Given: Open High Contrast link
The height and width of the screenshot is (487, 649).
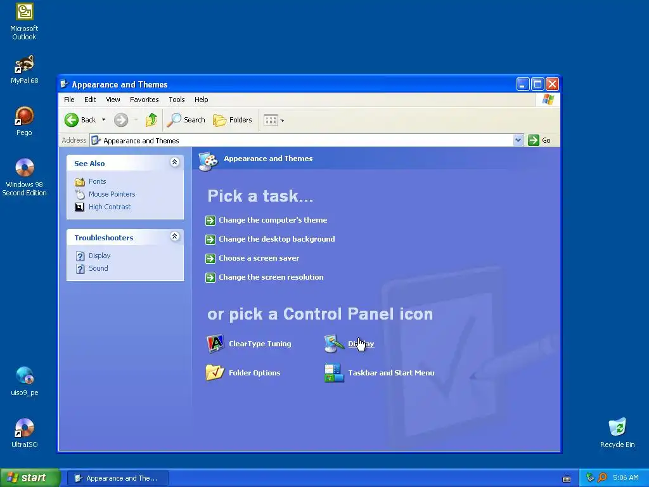Looking at the screenshot, I should pyautogui.click(x=110, y=207).
